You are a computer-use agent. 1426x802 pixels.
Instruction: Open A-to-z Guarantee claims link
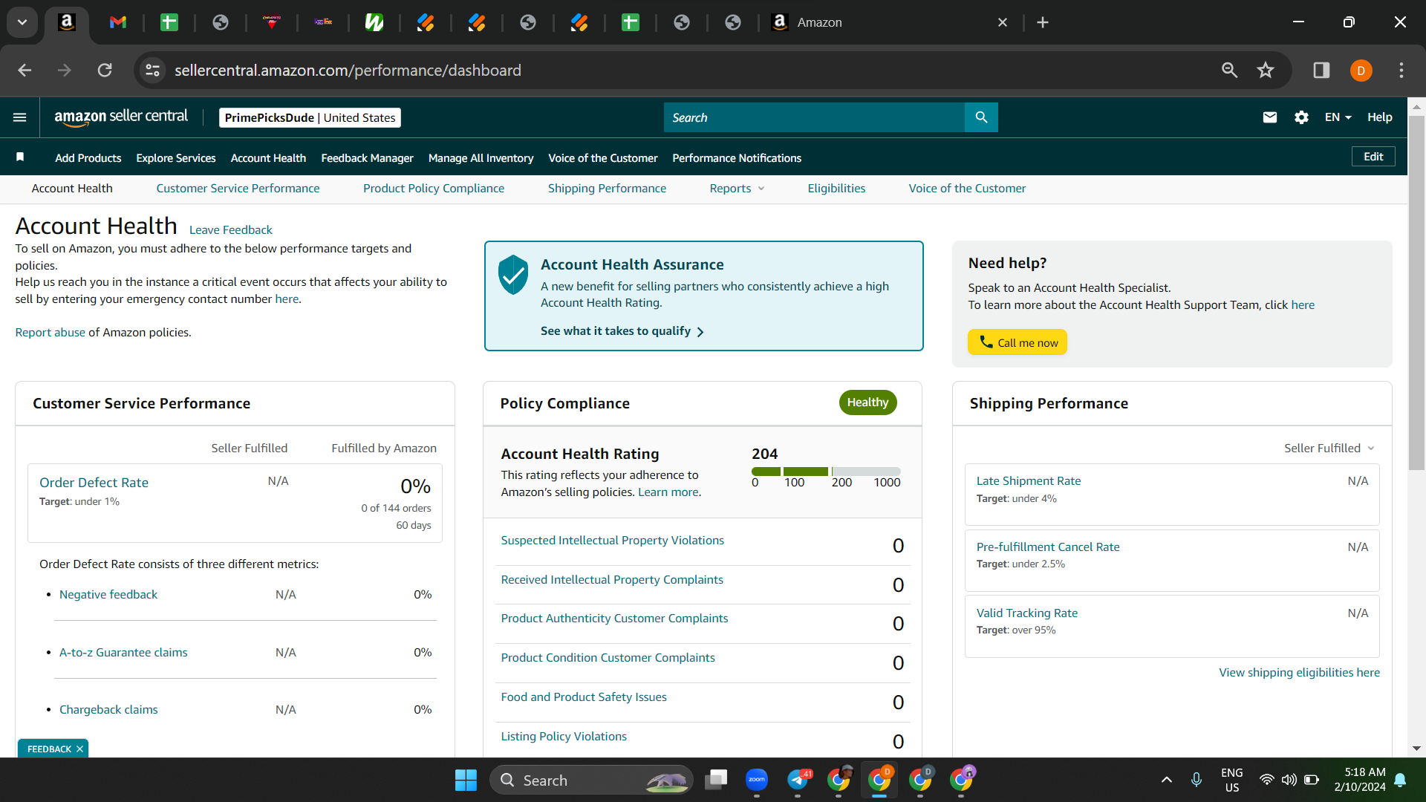[x=123, y=653]
